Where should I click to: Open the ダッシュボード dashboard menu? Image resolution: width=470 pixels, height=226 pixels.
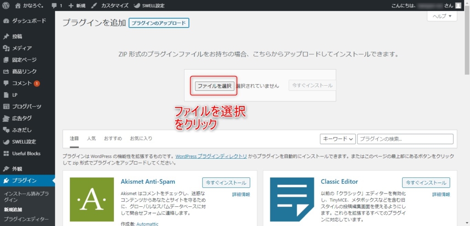click(x=28, y=21)
